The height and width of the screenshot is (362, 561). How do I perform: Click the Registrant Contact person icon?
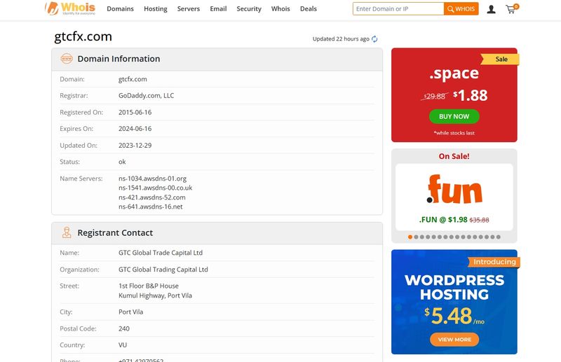67,232
